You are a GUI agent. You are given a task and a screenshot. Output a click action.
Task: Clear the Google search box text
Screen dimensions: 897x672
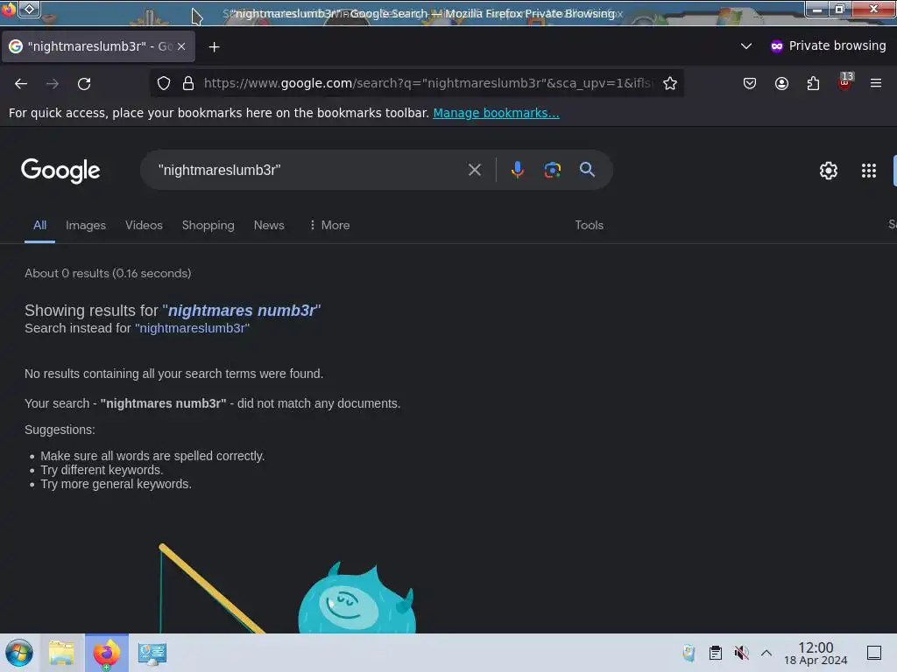474,170
